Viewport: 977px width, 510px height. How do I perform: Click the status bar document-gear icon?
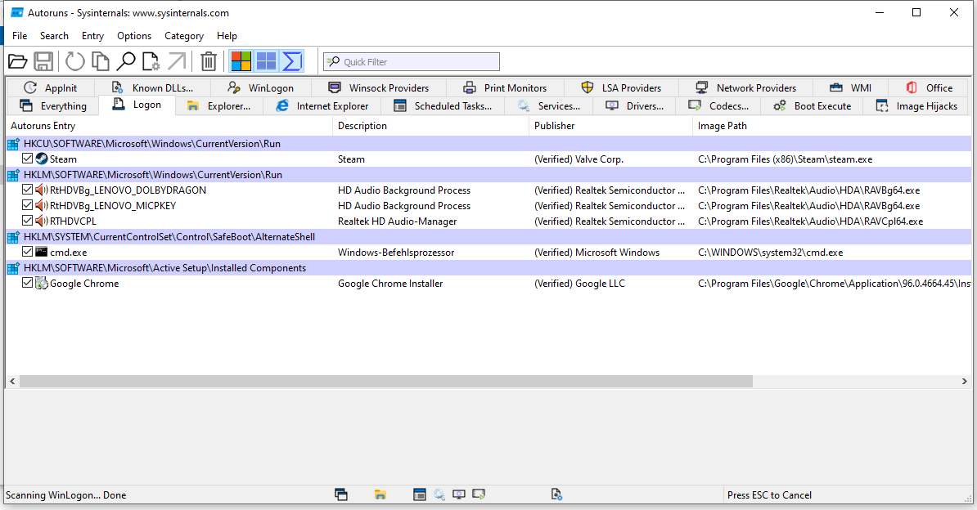[x=557, y=494]
